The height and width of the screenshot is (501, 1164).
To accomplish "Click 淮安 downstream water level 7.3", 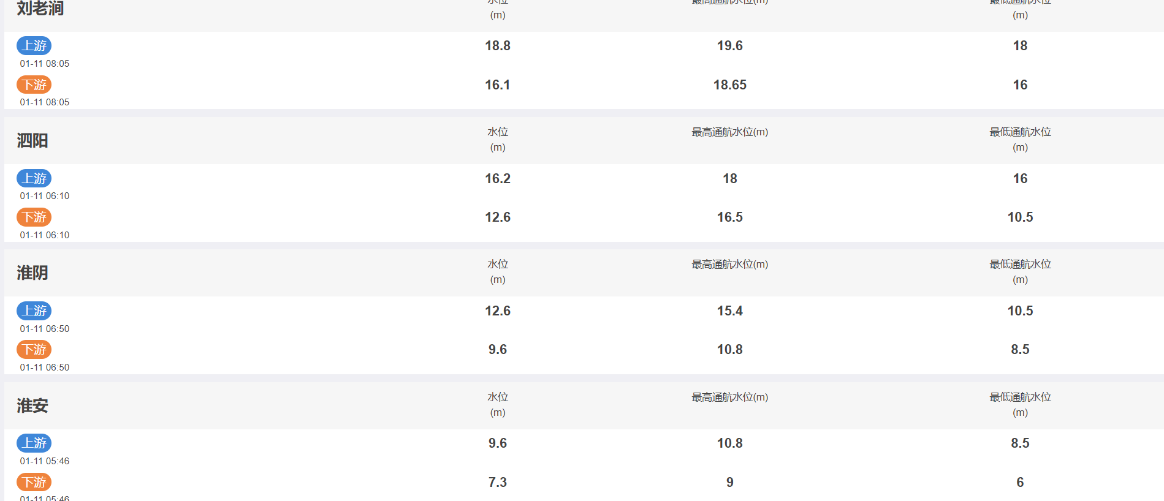I will point(498,483).
